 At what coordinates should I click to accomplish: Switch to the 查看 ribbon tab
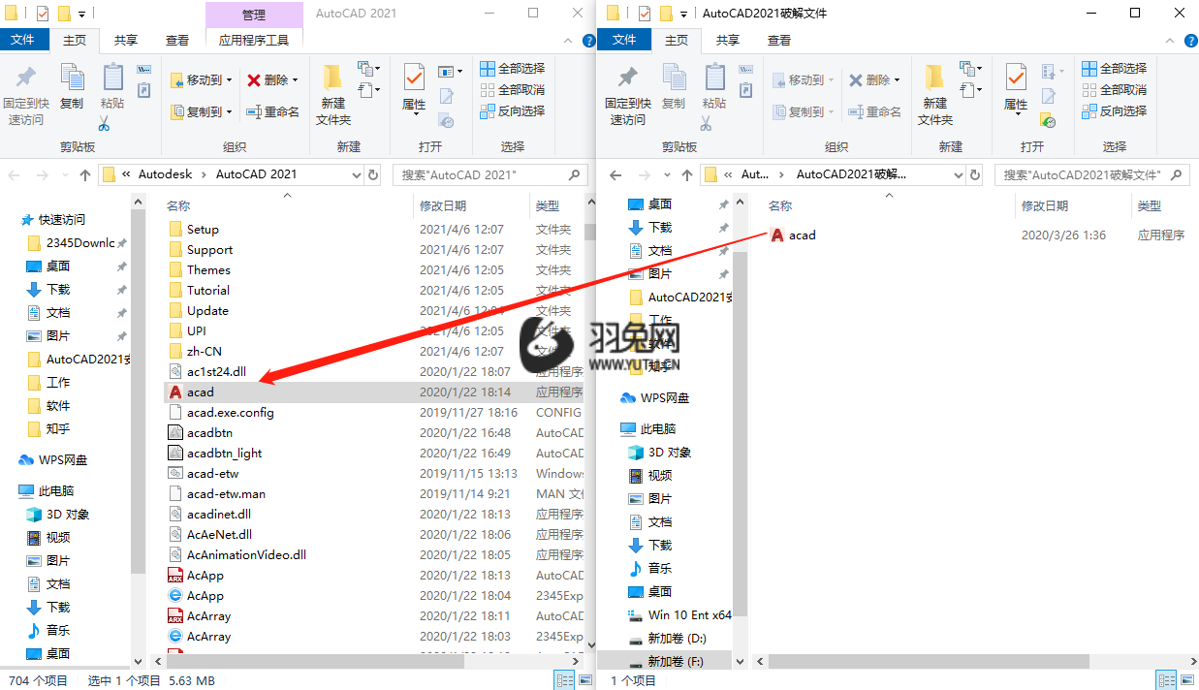point(174,40)
